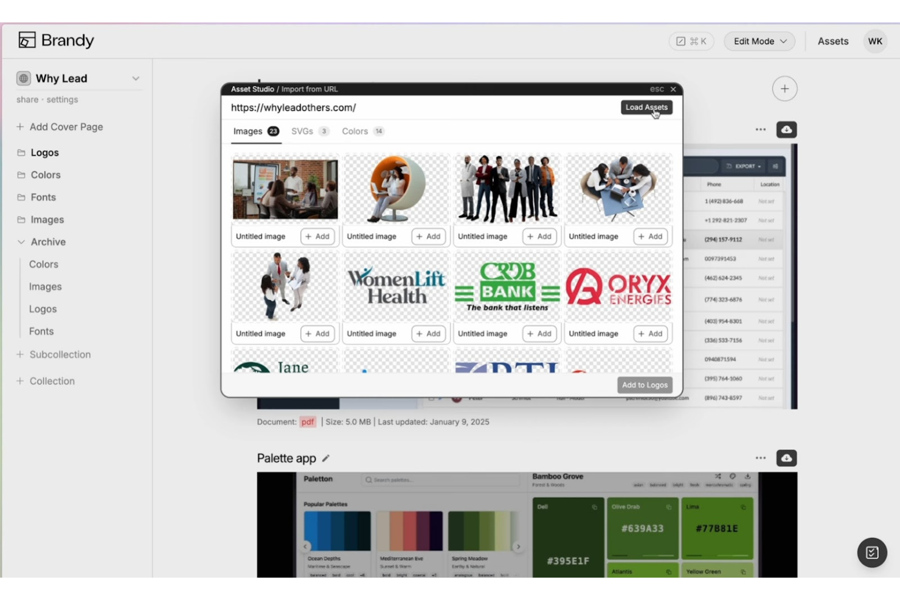
Task: Collapse the Archive section chevron
Action: coord(21,242)
